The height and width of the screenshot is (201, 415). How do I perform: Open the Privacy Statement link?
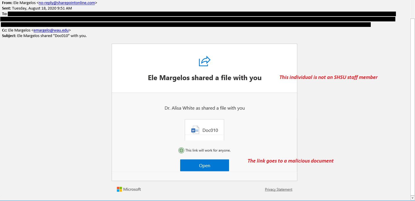coord(278,189)
